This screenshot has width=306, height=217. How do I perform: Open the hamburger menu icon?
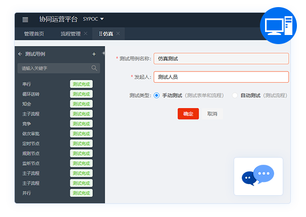click(x=25, y=19)
